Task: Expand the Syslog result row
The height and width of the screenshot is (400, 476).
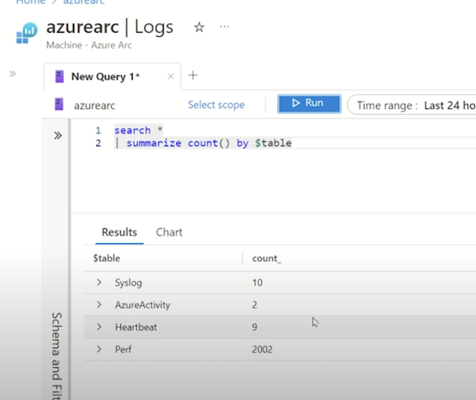Action: [99, 283]
